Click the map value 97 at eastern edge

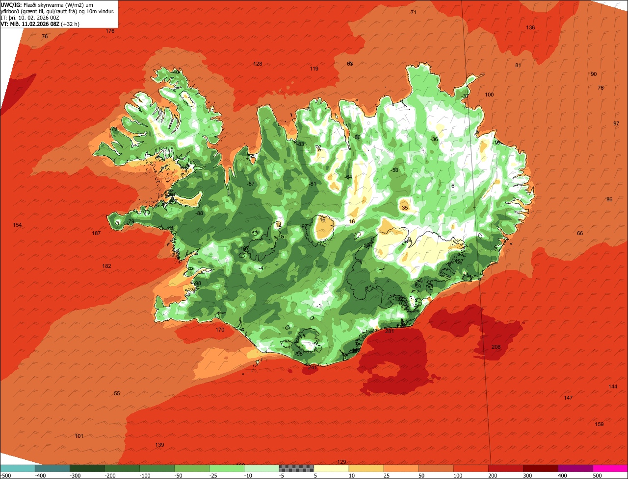616,123
